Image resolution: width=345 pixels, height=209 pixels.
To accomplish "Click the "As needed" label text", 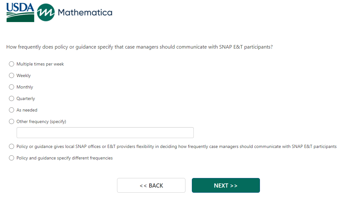I will coord(27,110).
